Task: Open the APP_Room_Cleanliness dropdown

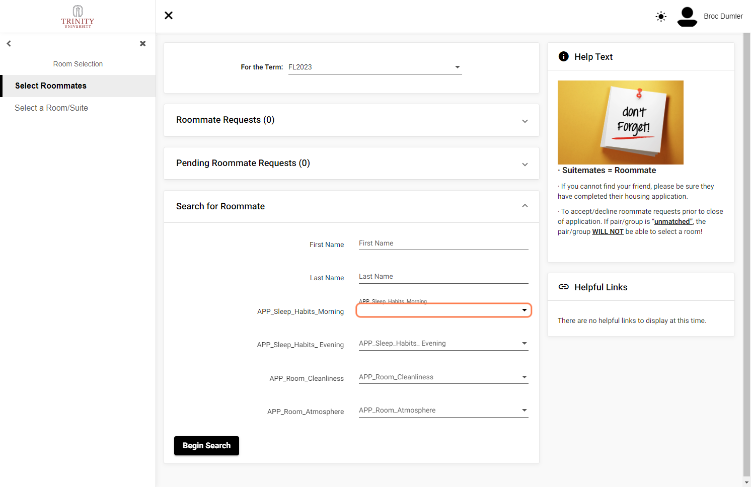Action: pos(443,377)
